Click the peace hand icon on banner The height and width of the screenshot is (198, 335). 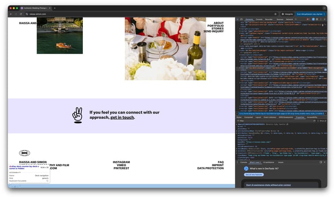point(77,115)
